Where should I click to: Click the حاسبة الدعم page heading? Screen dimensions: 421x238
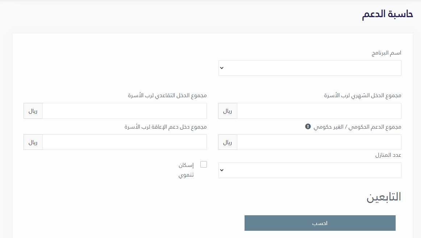(387, 14)
